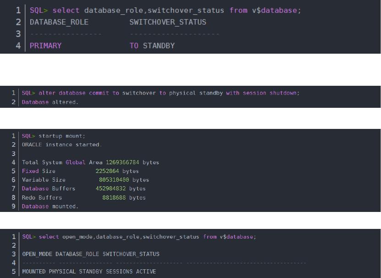The image size is (381, 278).
Task: Click SWITCHOVER_STATUS header in first code block
Action: 167,22
